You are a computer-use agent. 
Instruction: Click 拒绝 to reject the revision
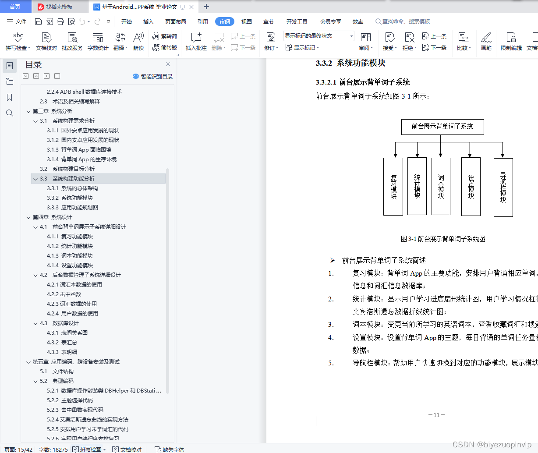(408, 41)
